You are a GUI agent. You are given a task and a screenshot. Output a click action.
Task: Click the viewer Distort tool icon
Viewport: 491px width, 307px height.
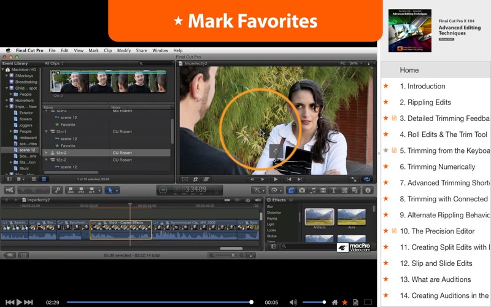(206, 179)
